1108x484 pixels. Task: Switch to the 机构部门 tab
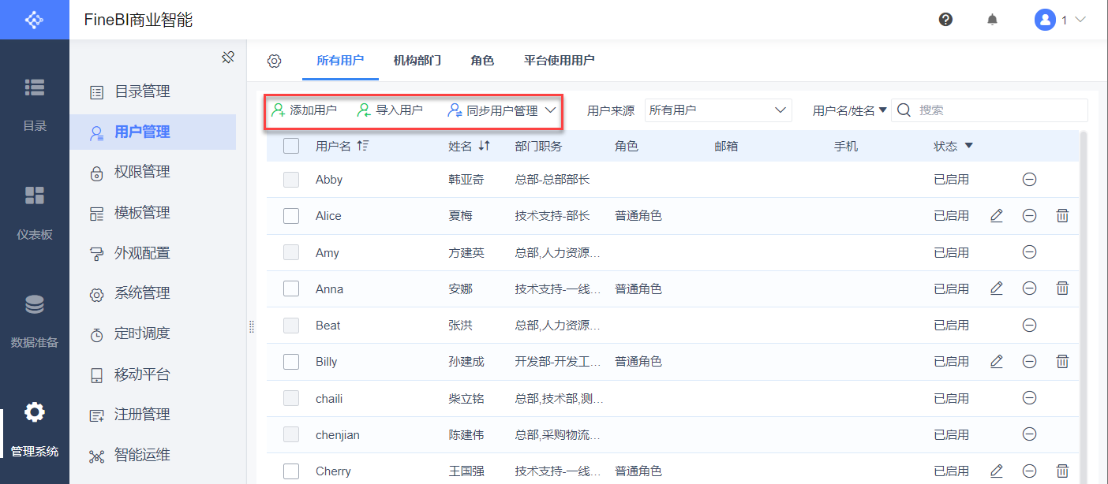point(417,61)
